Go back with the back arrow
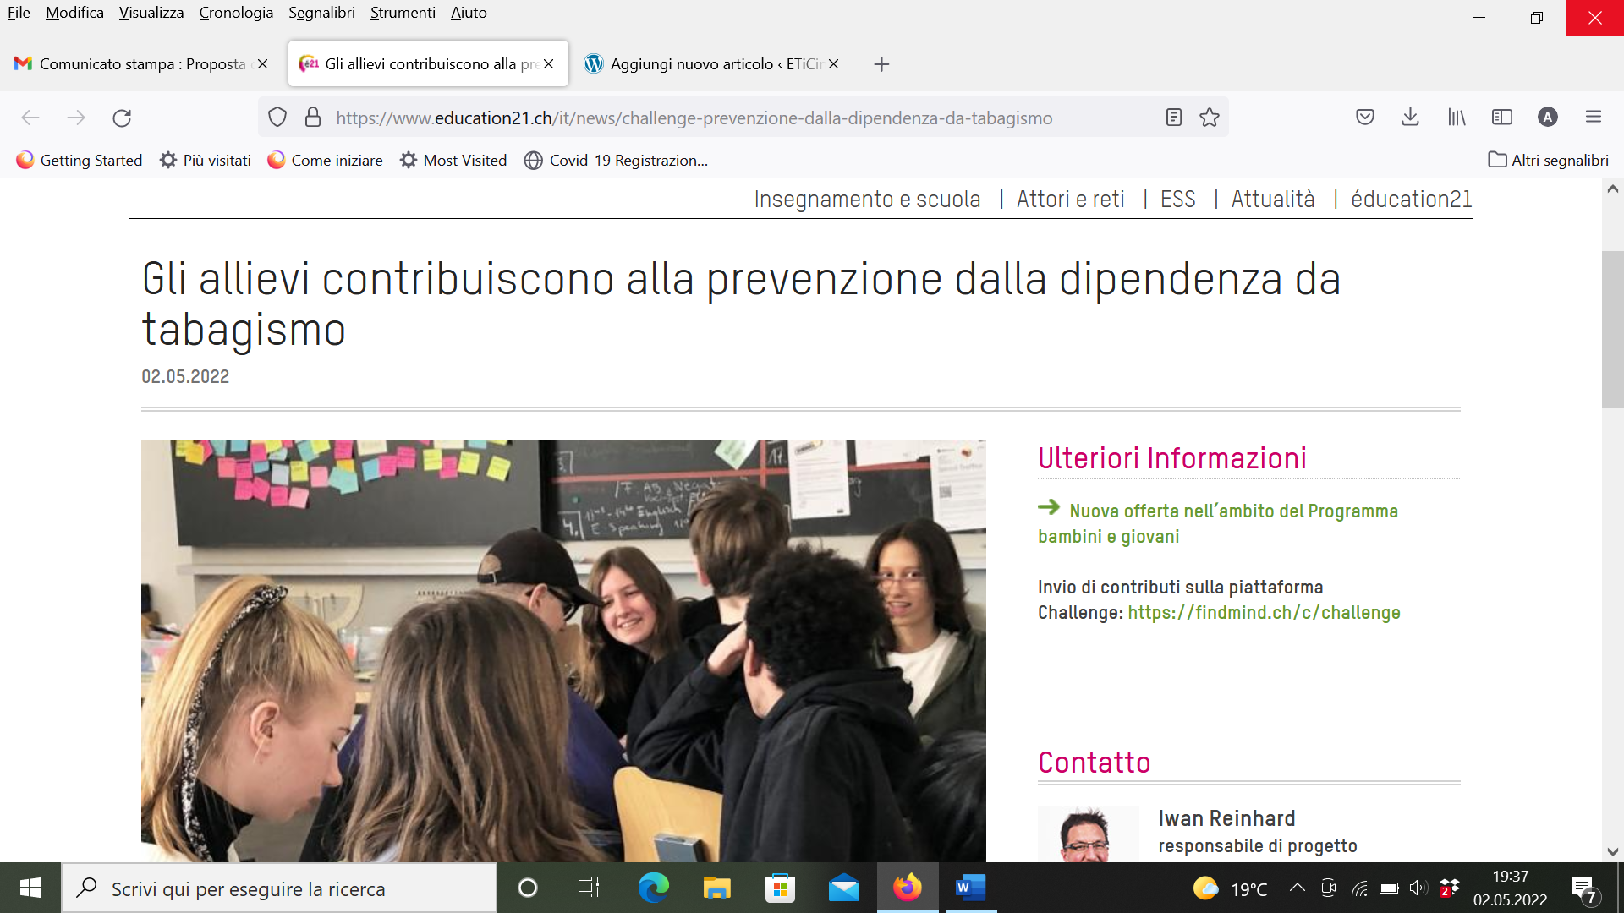 pos(30,118)
